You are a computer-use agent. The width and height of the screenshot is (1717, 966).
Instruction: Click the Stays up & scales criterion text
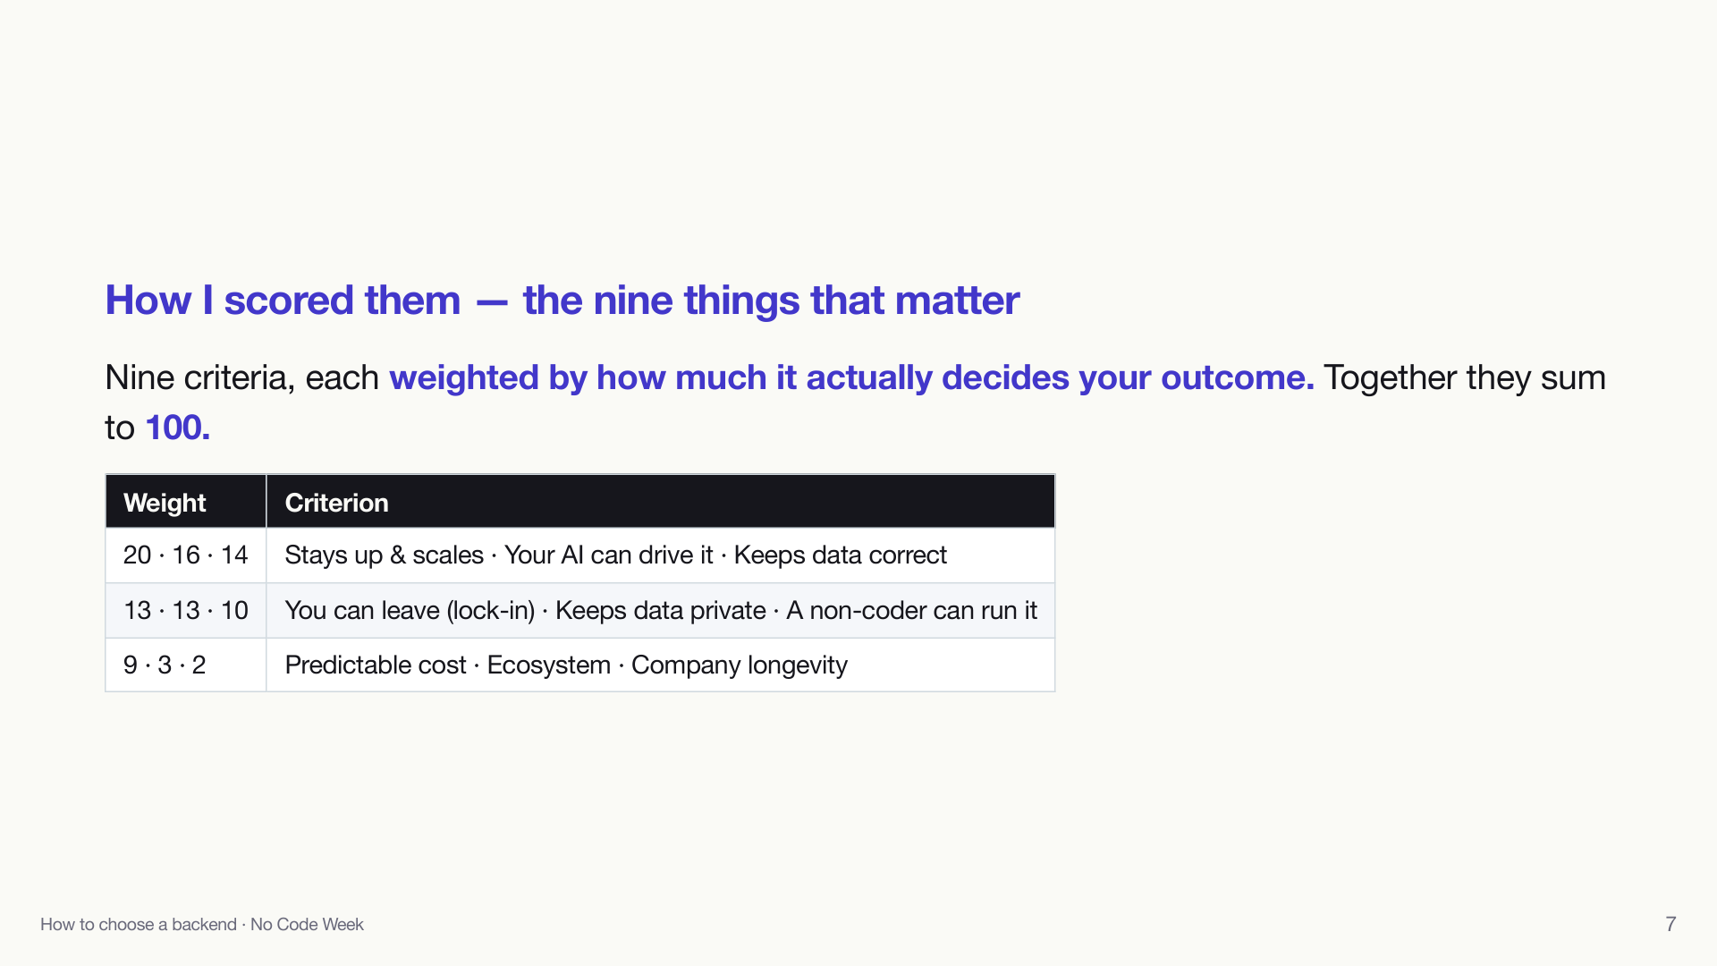click(x=385, y=555)
